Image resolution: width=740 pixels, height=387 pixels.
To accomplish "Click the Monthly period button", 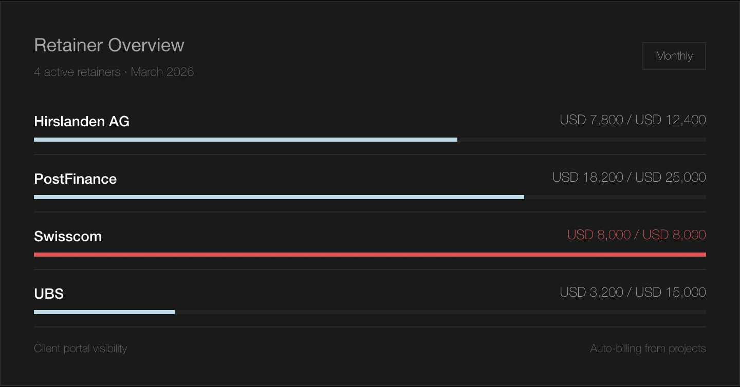I will click(x=674, y=56).
